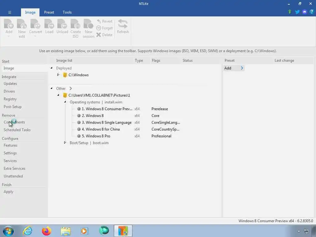Open the Drivers page in sidebar
316x237 pixels.
point(9,91)
